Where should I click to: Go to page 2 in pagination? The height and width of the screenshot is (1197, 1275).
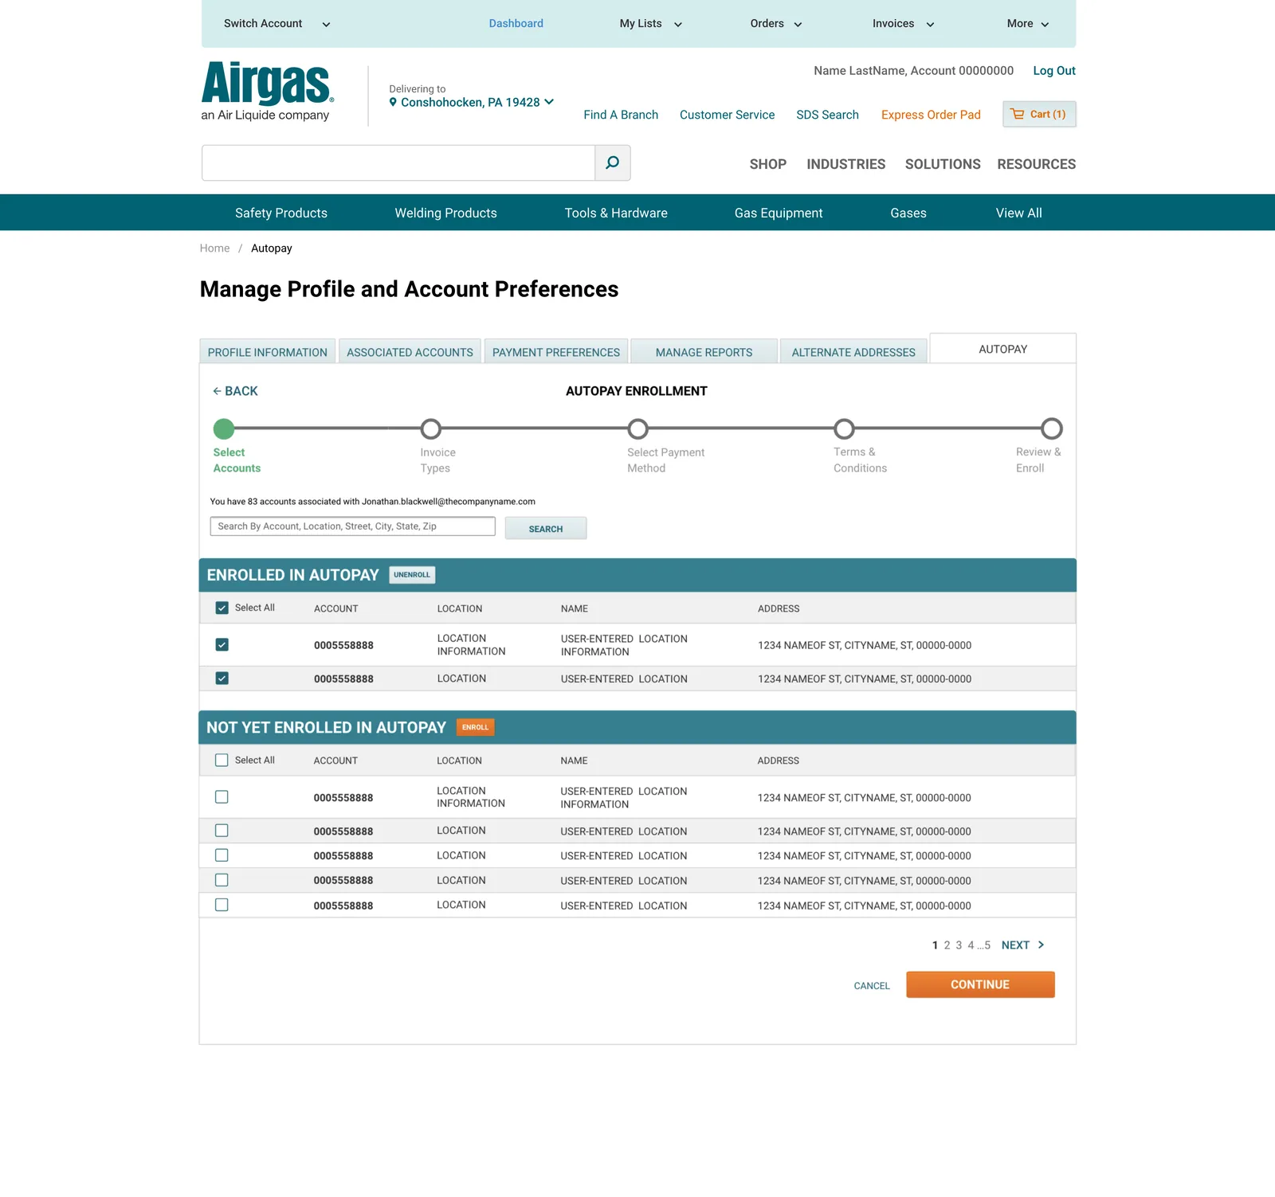[947, 945]
